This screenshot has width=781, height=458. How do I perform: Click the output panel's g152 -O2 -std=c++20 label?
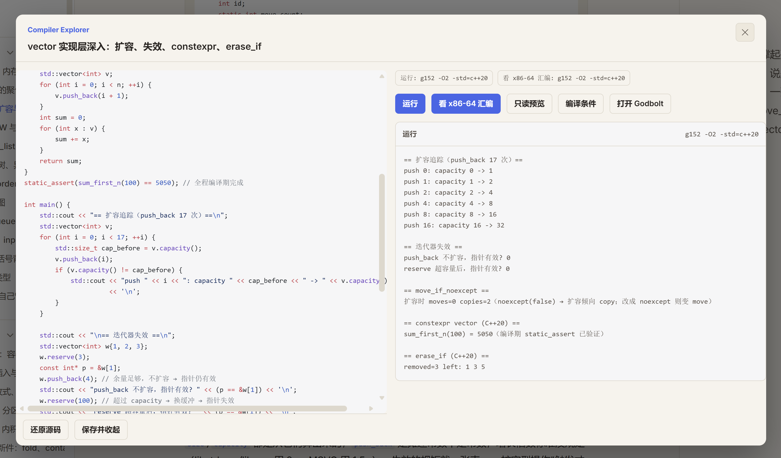tap(722, 134)
